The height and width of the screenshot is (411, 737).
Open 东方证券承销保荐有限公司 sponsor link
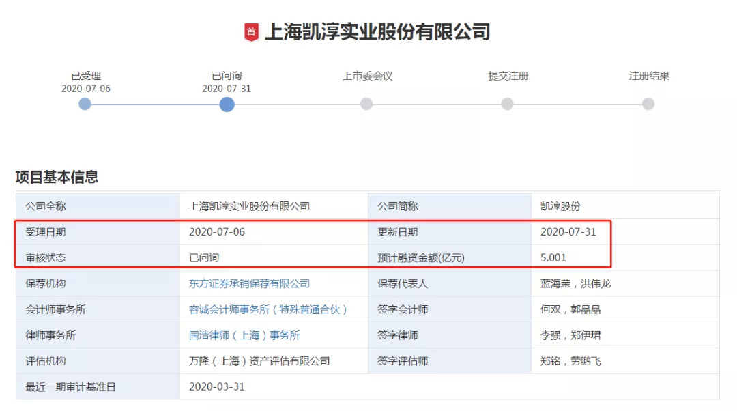249,283
